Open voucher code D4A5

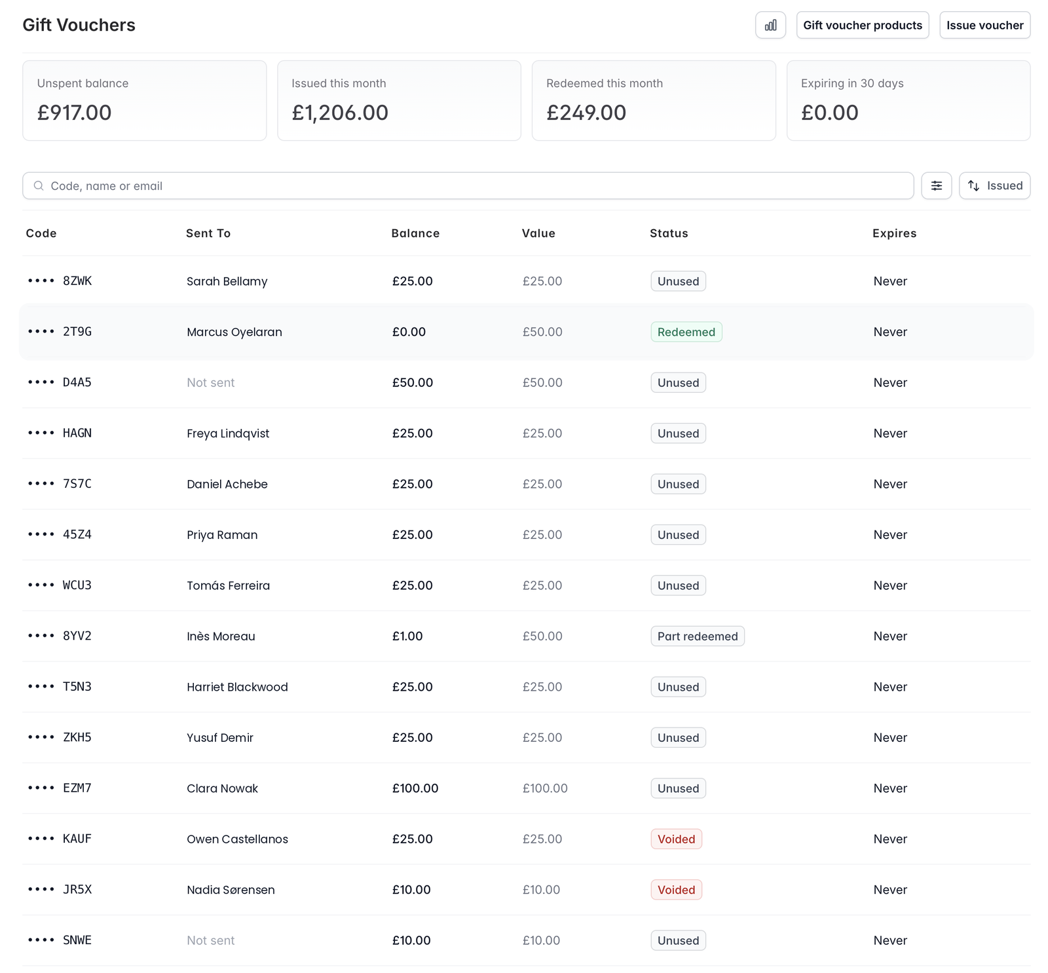click(x=60, y=382)
